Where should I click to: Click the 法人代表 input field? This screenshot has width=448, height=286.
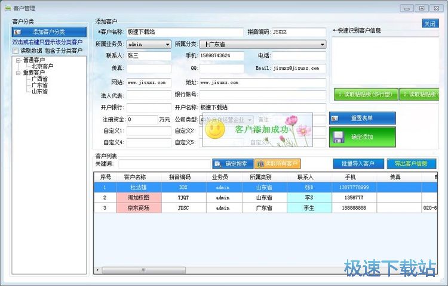[149, 95]
